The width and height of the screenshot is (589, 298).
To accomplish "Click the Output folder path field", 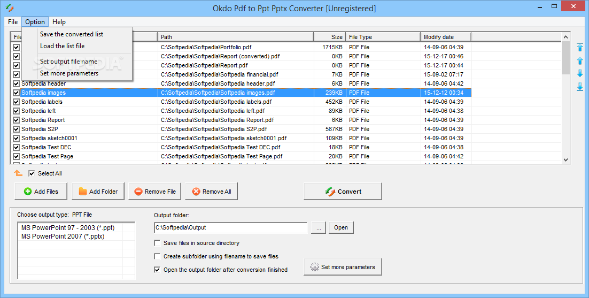I will [x=231, y=228].
